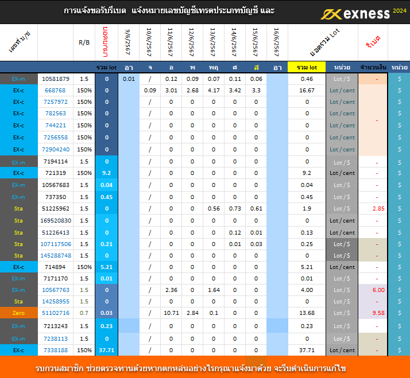Screen dimensions: 410x378
Task: Click the 16/6/2567 date column header
Action: pos(277,42)
